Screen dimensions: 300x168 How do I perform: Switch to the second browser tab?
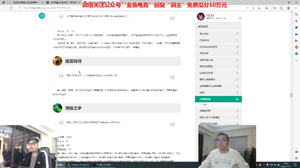63,3
